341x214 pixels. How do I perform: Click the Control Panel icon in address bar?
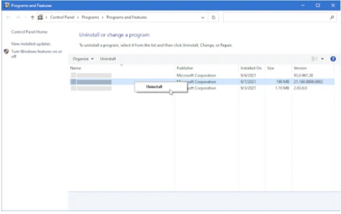pyautogui.click(x=40, y=17)
